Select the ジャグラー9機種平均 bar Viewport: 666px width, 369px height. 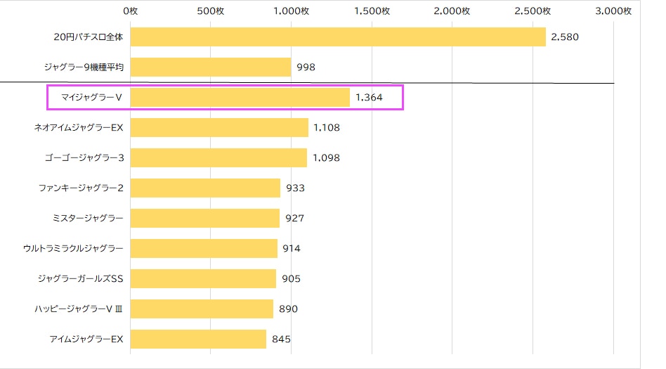click(x=211, y=67)
